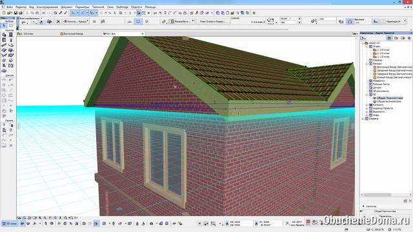Open Project Map view in Navigator
413x232 pixels.
[x=389, y=38]
